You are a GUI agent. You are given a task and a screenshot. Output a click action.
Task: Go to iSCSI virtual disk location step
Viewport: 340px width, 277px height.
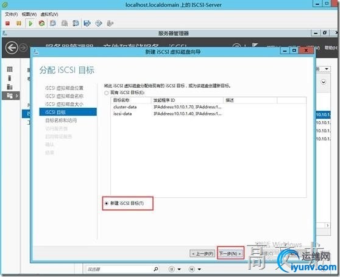click(64, 88)
